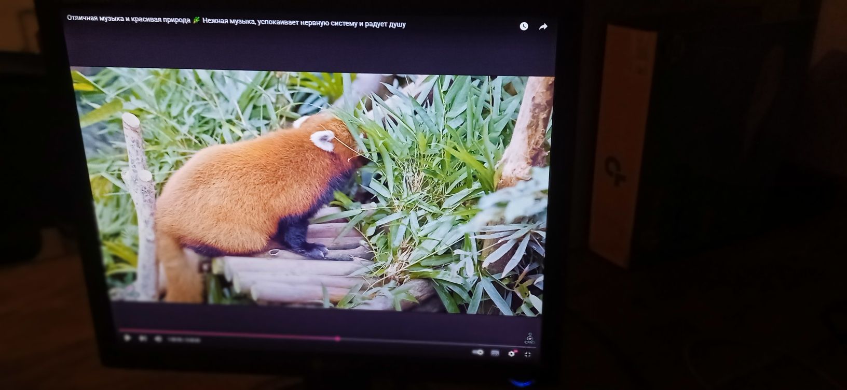Click the channel watermark logo above controls
Image resolution: width=847 pixels, height=390 pixels.
[x=529, y=338]
